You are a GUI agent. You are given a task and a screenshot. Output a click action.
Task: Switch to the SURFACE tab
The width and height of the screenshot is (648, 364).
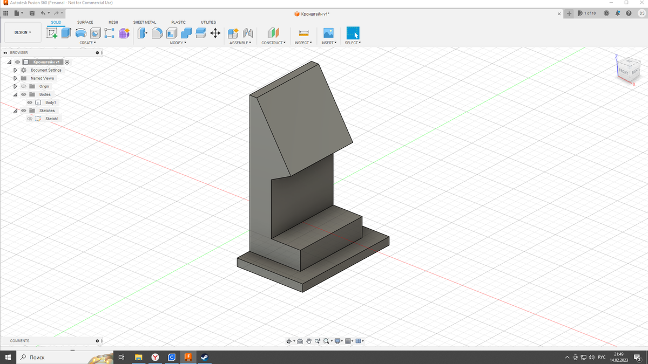point(85,22)
